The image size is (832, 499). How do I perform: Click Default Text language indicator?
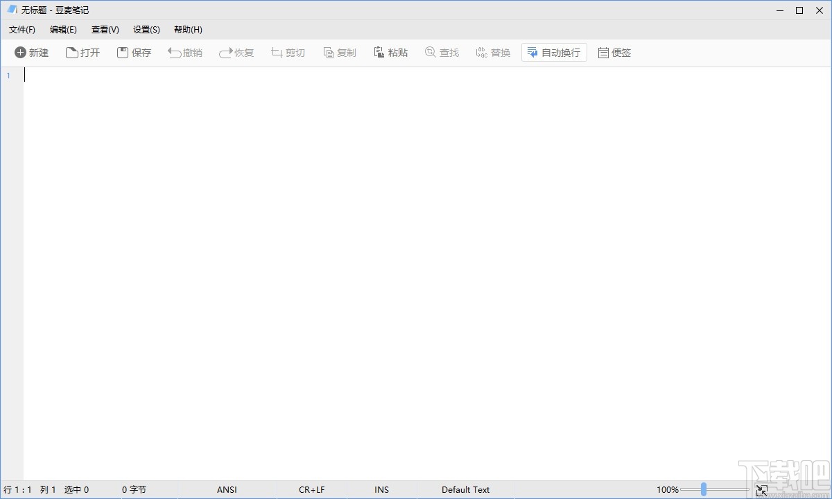coord(466,490)
